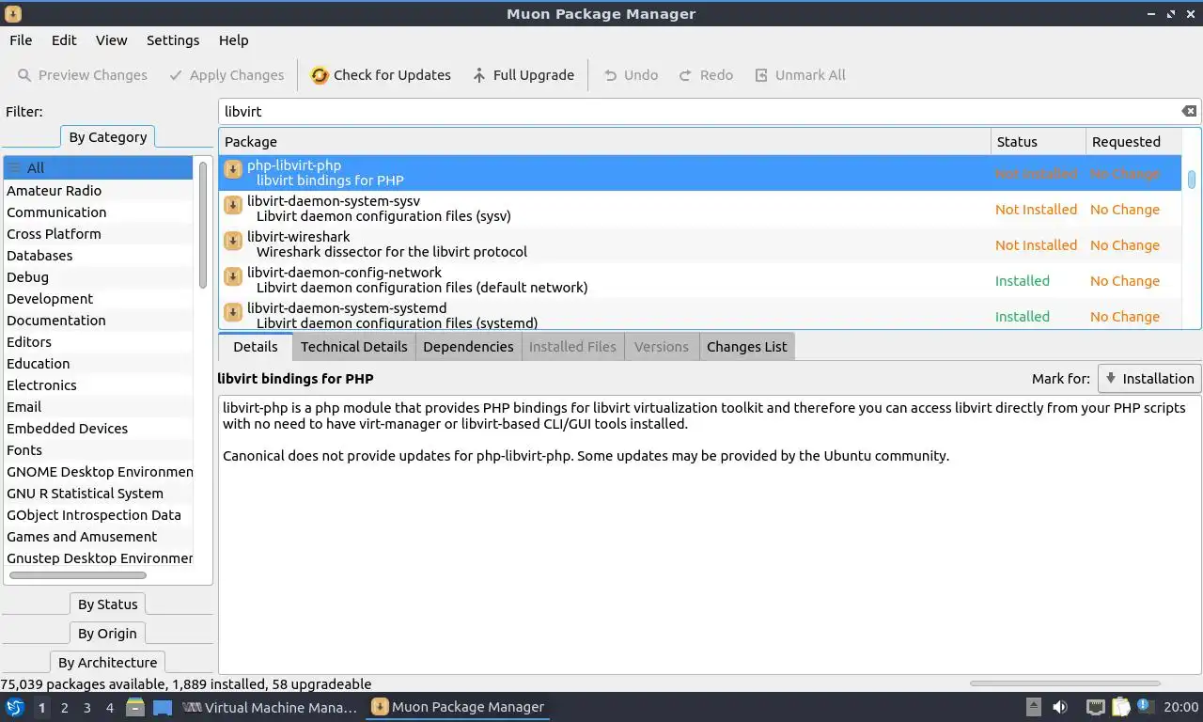Screen dimensions: 1203x722
Task: Click the category list vertical scrollbar
Action: 203,224
